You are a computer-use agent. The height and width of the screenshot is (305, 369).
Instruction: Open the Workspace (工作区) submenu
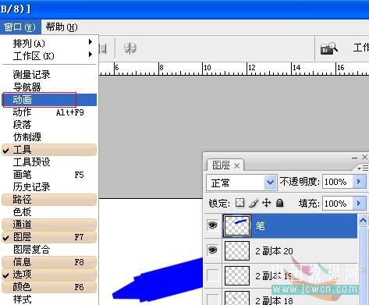49,55
